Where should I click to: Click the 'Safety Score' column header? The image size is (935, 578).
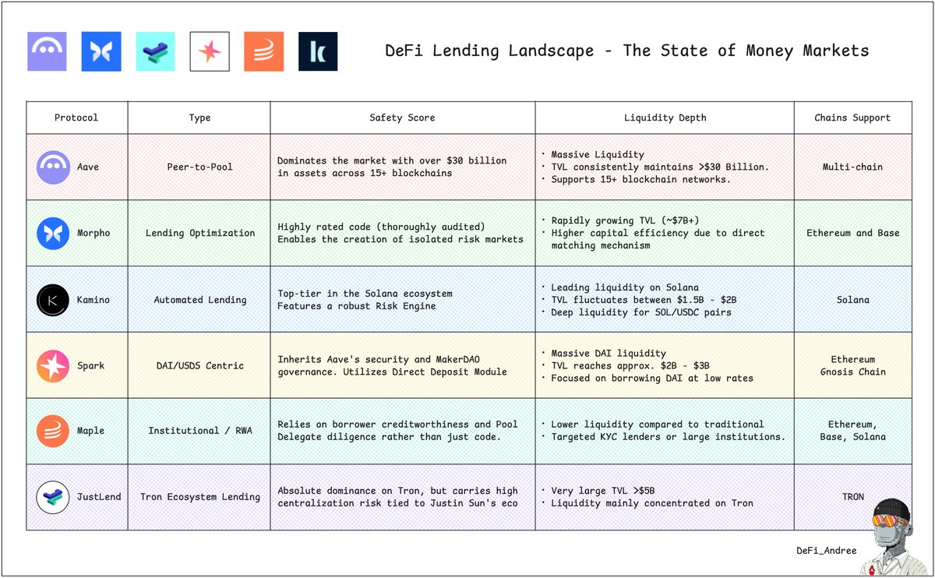coord(402,118)
